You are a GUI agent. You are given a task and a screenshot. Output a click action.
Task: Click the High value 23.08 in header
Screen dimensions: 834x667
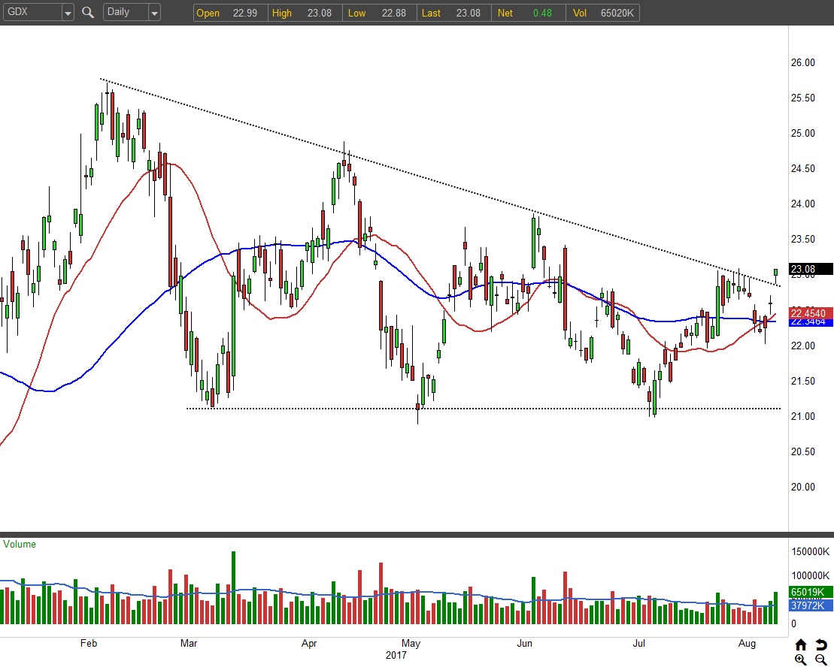pos(319,13)
